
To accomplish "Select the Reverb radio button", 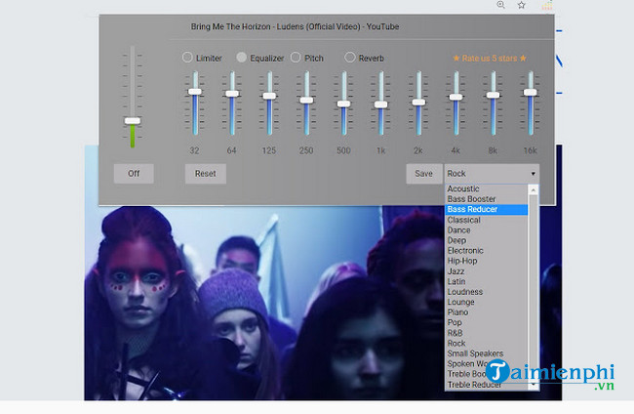I will 350,58.
